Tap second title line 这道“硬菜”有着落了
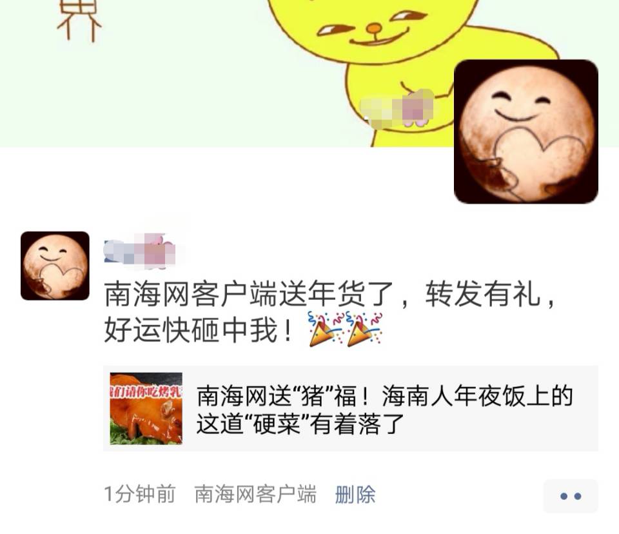Viewport: 619px width, 534px height. coord(300,424)
